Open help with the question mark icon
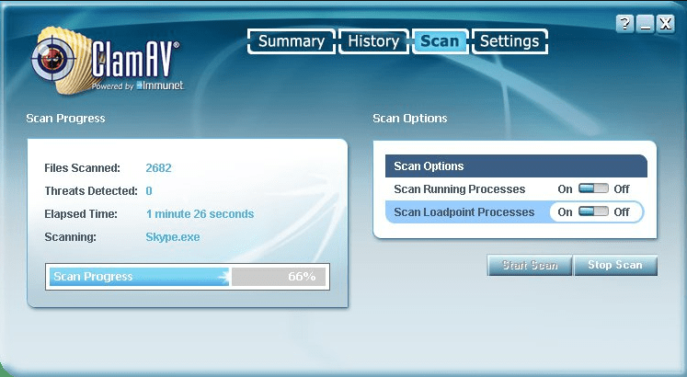 point(626,24)
